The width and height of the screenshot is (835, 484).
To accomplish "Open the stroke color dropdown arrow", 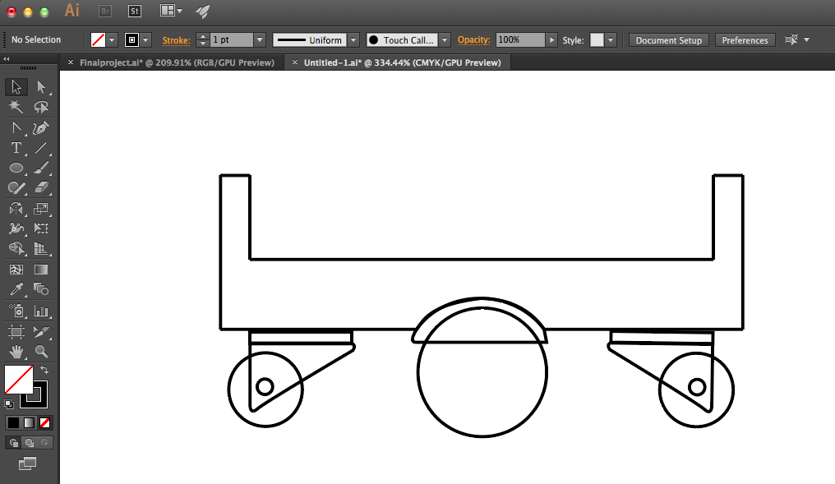I will coord(145,40).
